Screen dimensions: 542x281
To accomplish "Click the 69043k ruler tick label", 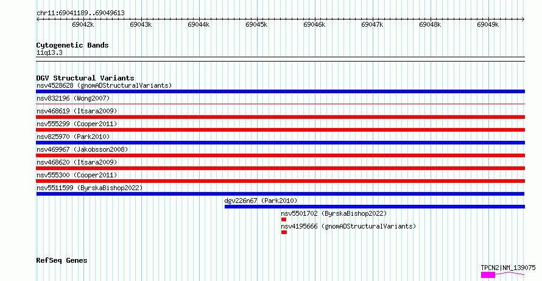I will coord(141,25).
